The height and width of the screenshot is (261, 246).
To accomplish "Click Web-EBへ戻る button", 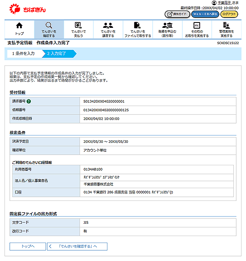I will click(x=205, y=14).
